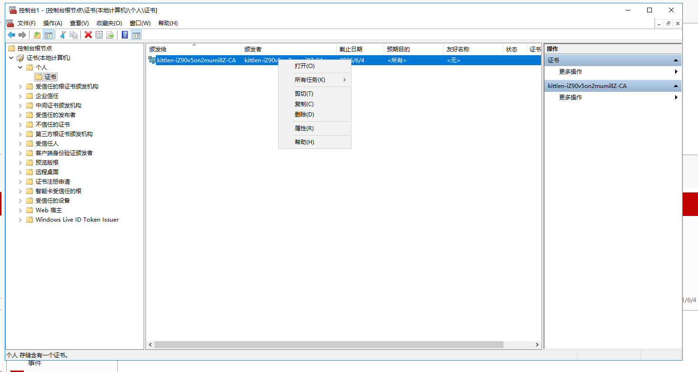Click the back navigation arrow in the toolbar

click(11, 34)
